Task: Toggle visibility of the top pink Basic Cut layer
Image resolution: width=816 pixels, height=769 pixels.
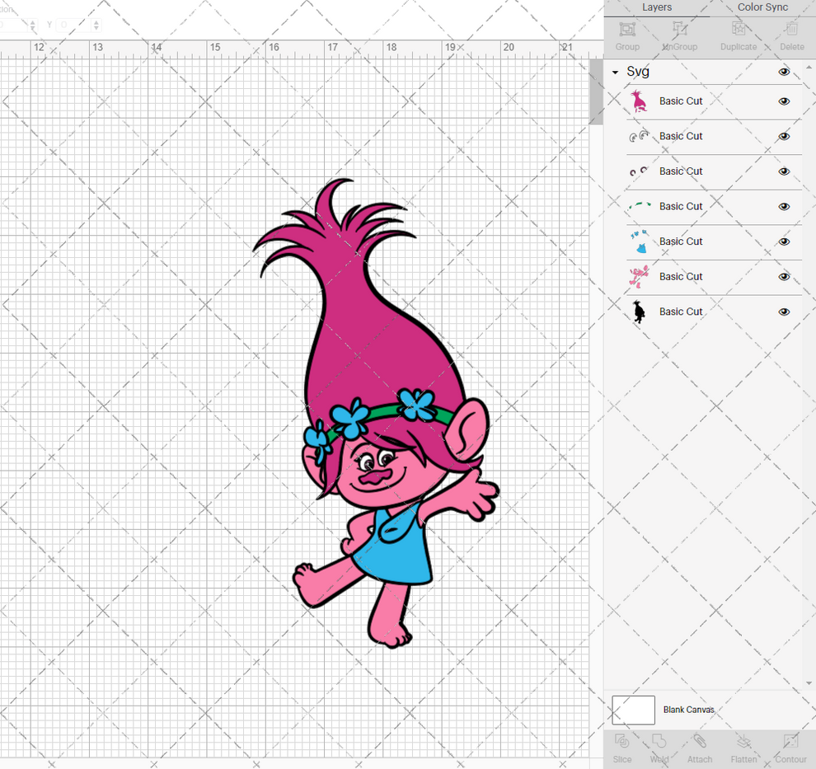Action: point(784,101)
